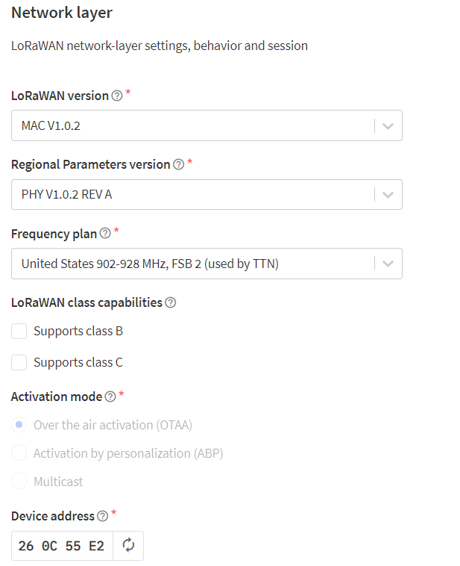Show help for LoRaWAN class capabilities
Screen dimensions: 460x566
170,302
